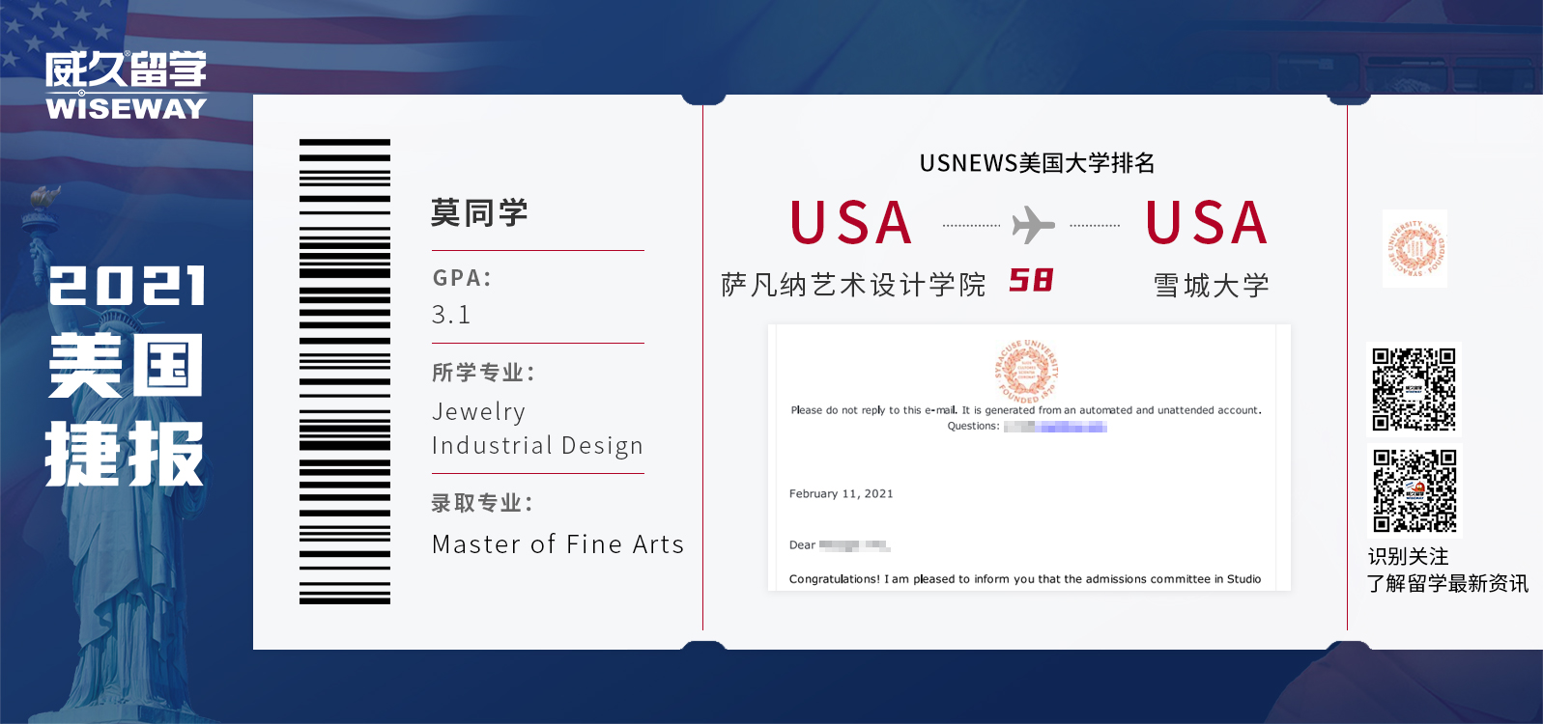The width and height of the screenshot is (1543, 724).
Task: Click the '捷报' banner text
Action: pos(125,454)
